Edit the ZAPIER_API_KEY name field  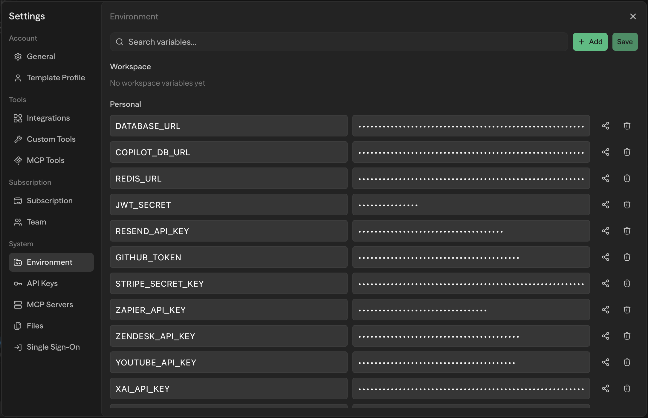(x=228, y=310)
